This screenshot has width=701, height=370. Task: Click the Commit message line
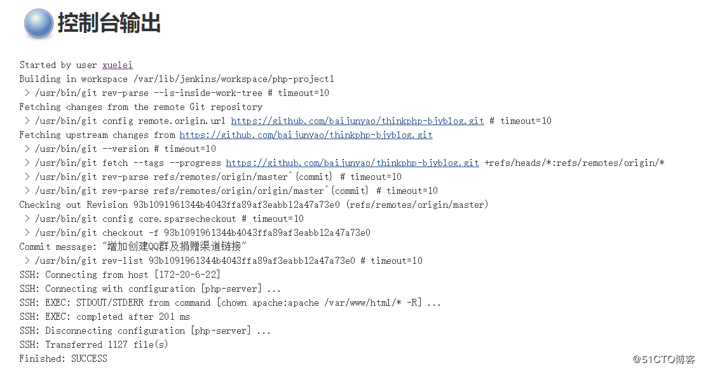[133, 247]
